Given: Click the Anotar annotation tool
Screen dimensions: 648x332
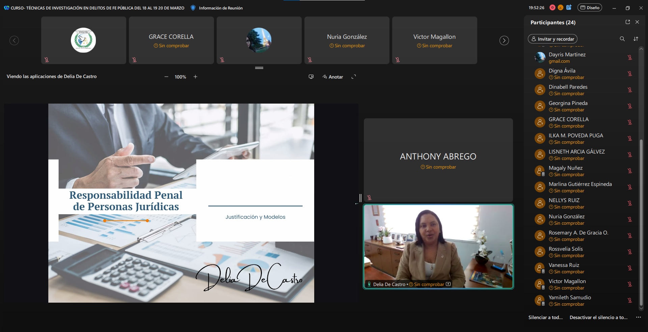Looking at the screenshot, I should click(x=333, y=77).
